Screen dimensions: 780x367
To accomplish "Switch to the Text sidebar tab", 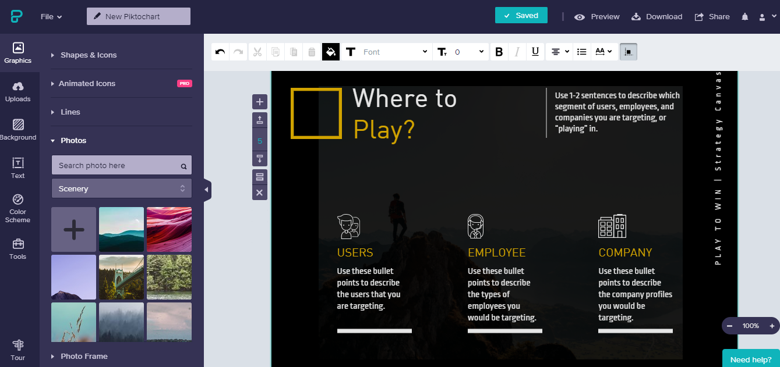I will (x=18, y=168).
